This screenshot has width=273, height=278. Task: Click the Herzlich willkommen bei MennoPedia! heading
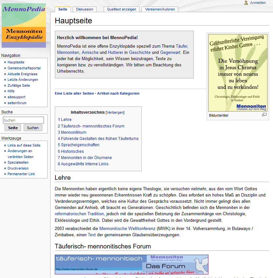pos(97,37)
